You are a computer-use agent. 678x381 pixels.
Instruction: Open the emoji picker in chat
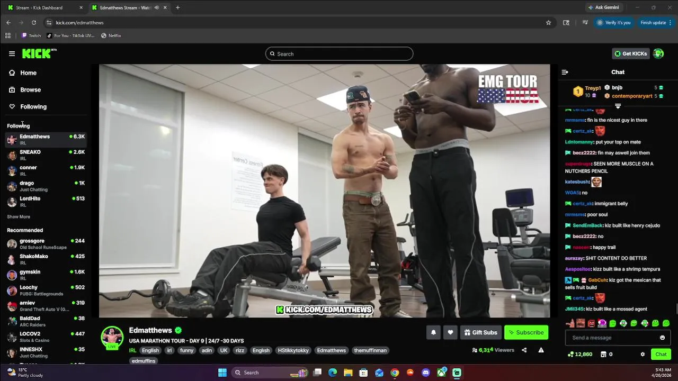click(662, 338)
